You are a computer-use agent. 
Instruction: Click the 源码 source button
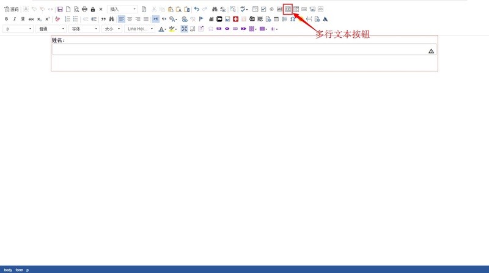pos(12,9)
